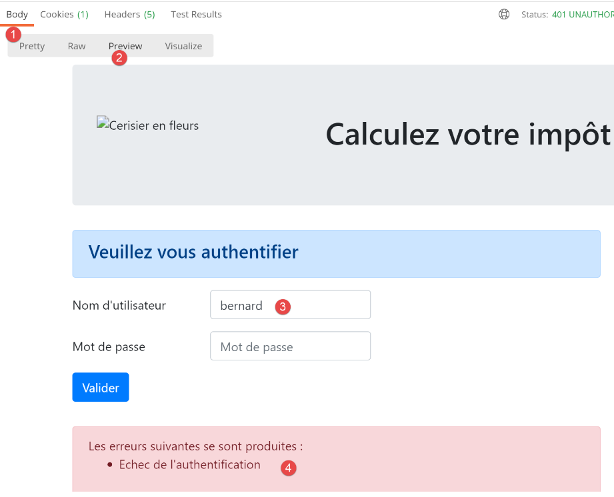Select the Preview view mode
Screen dimensions: 614x497
click(125, 46)
